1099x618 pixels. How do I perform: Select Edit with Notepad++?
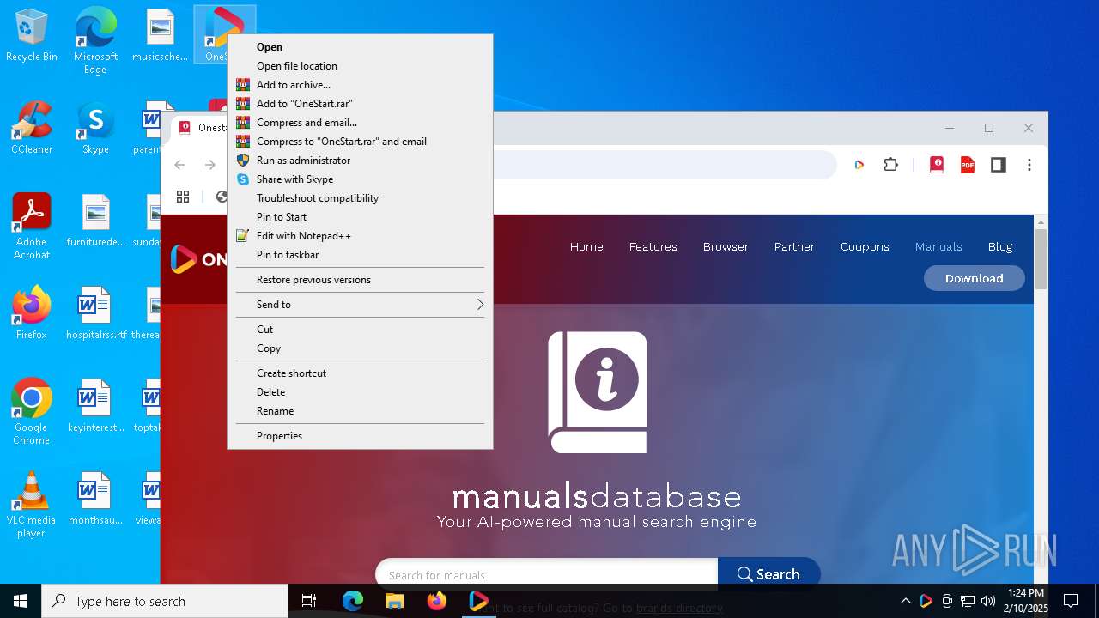point(360,236)
